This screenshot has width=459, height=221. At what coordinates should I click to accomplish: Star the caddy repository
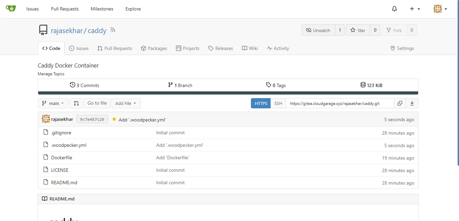coord(358,30)
